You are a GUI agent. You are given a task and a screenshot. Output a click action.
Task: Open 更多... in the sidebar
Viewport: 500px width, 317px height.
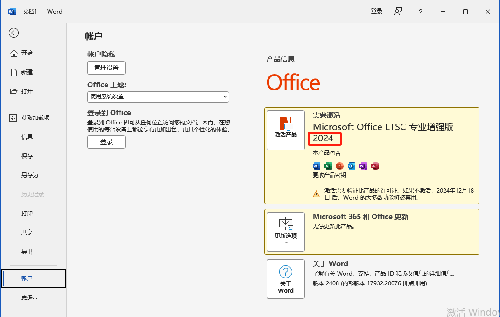click(x=34, y=297)
